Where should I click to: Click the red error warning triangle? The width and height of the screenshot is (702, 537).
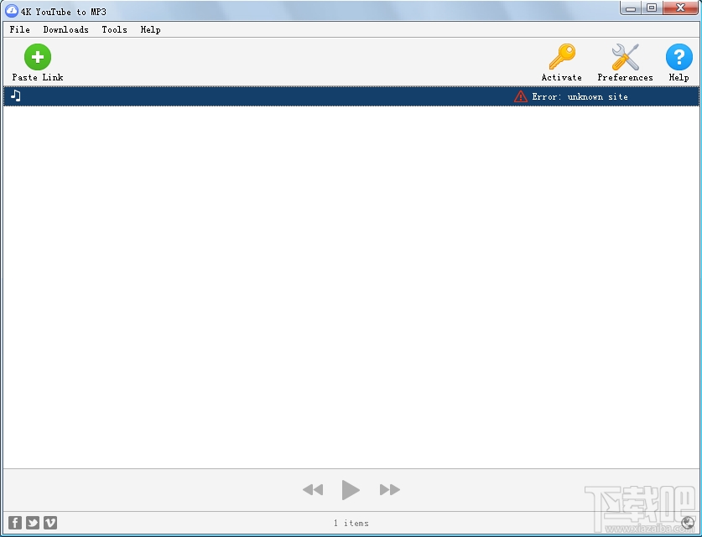click(520, 96)
